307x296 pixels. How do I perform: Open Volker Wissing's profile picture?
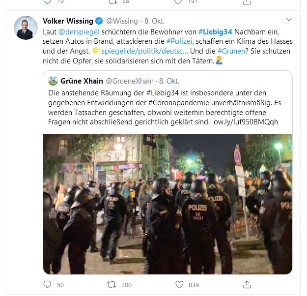[26, 28]
